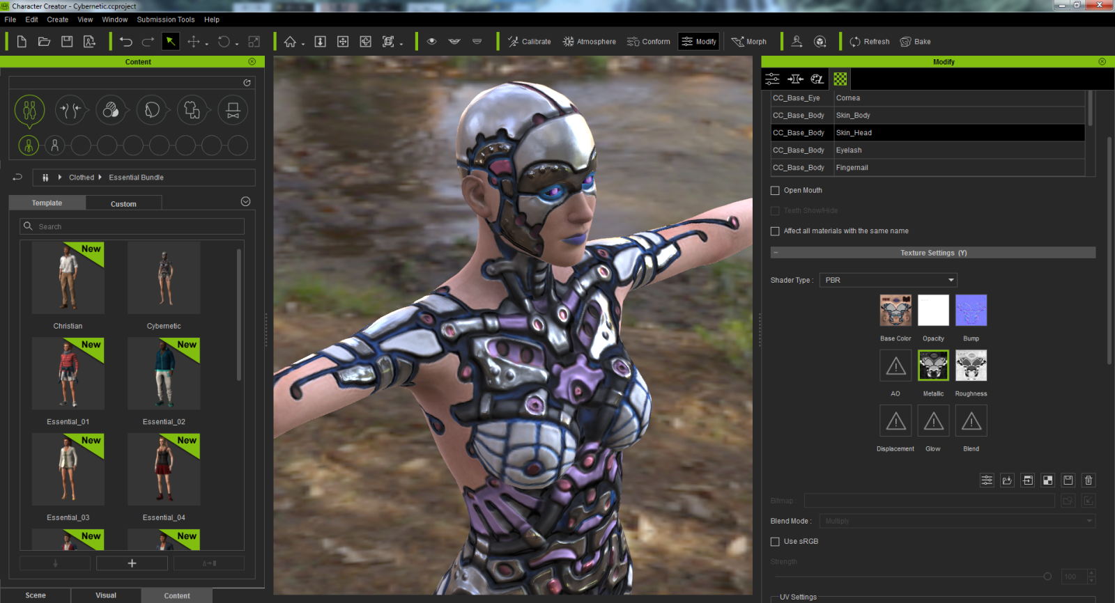The width and height of the screenshot is (1115, 603).
Task: Open the Morph tool
Action: [x=749, y=42]
